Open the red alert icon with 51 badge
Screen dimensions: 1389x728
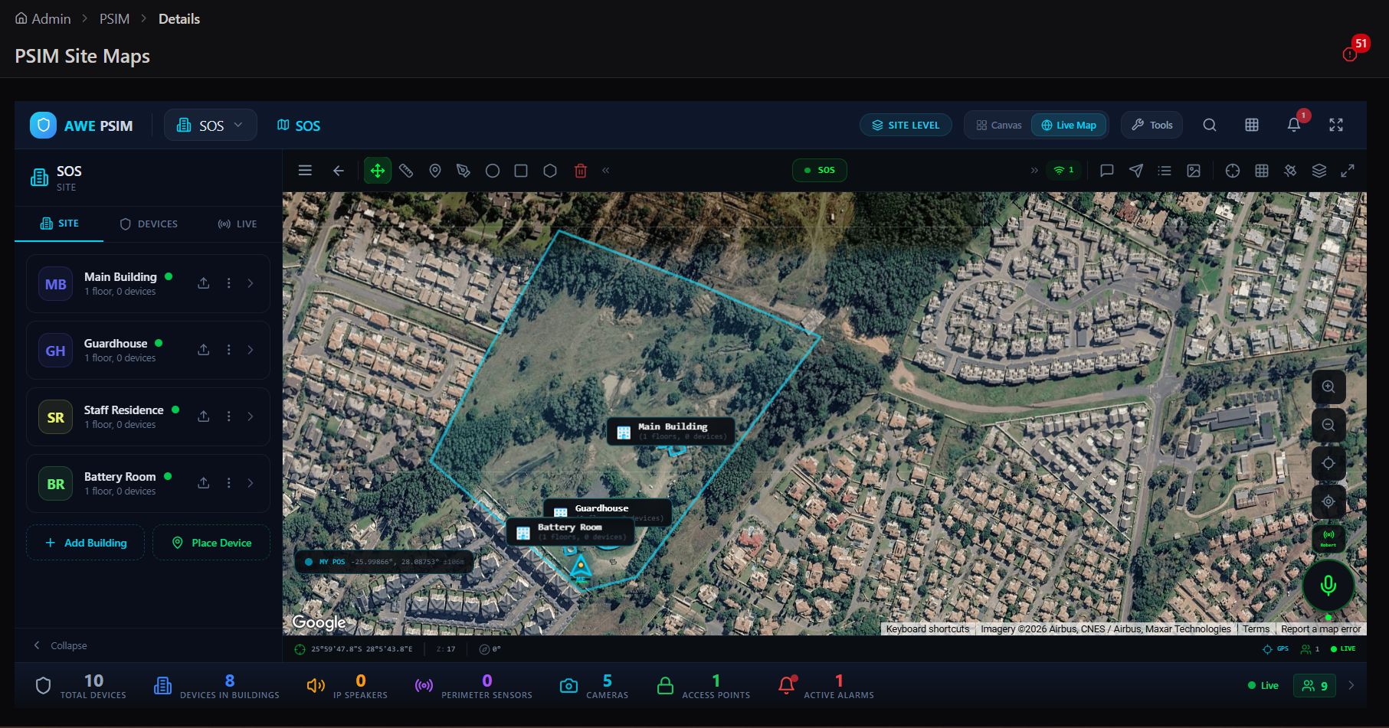pos(1350,54)
